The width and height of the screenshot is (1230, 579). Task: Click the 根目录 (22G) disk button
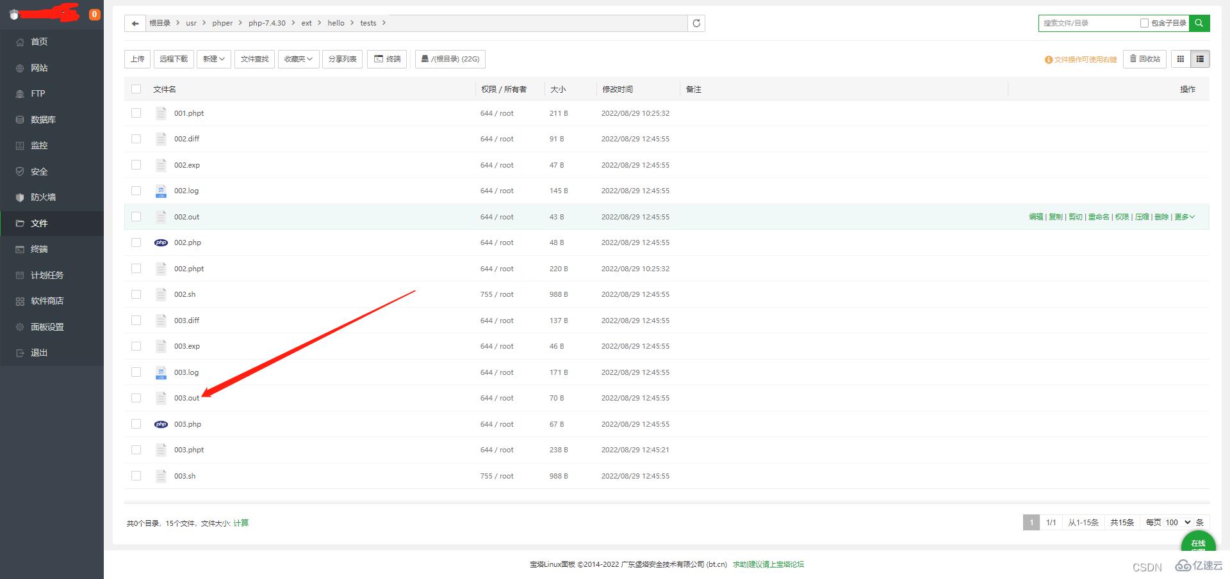point(450,59)
